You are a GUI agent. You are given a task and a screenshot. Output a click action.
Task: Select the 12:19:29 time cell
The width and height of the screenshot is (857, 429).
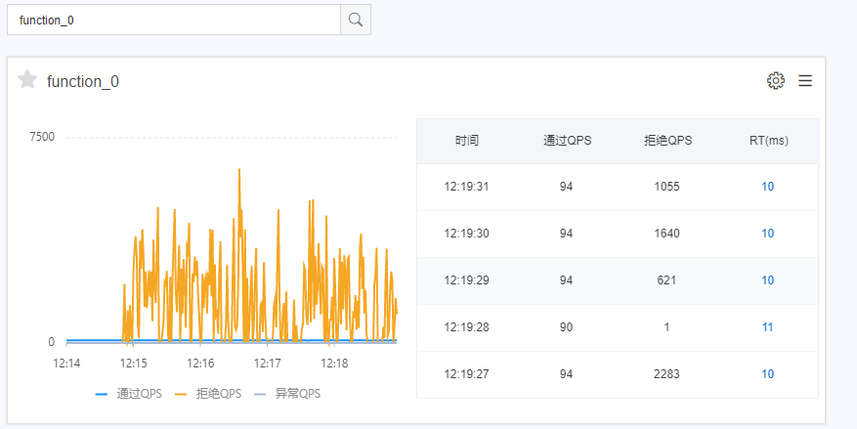pos(466,280)
